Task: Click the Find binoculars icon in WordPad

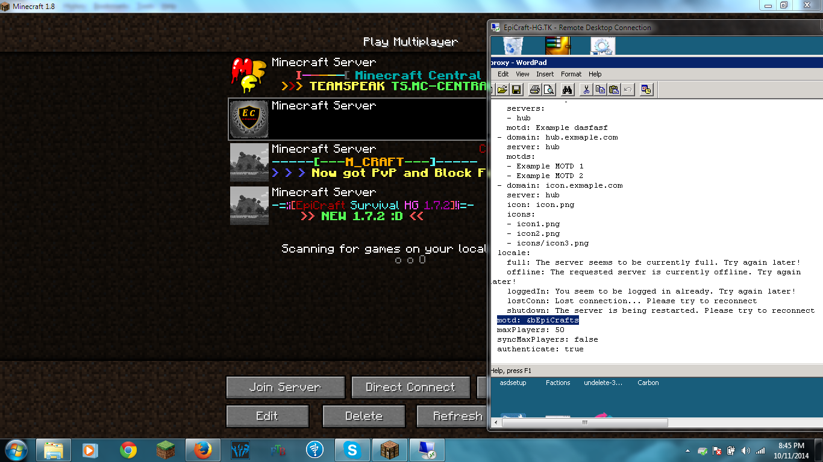Action: pyautogui.click(x=567, y=90)
